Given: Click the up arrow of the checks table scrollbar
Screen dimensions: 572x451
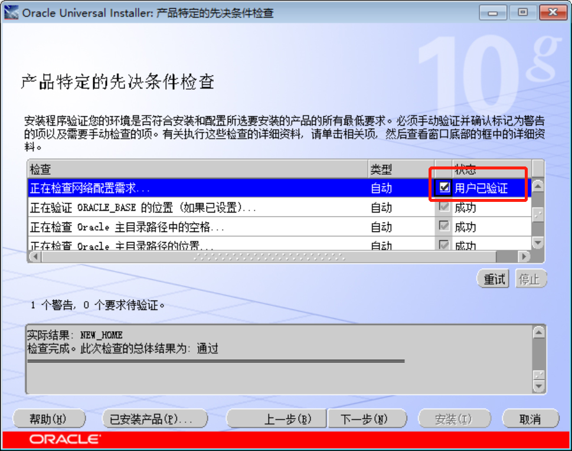Looking at the screenshot, I should click(x=538, y=187).
